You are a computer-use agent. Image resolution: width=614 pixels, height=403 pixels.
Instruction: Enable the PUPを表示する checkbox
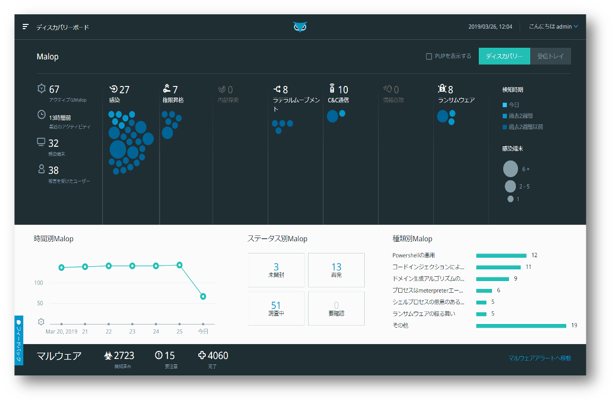coord(429,56)
